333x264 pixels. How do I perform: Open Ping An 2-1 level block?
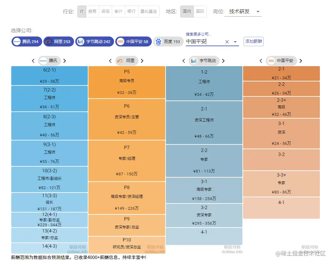pyautogui.click(x=281, y=73)
